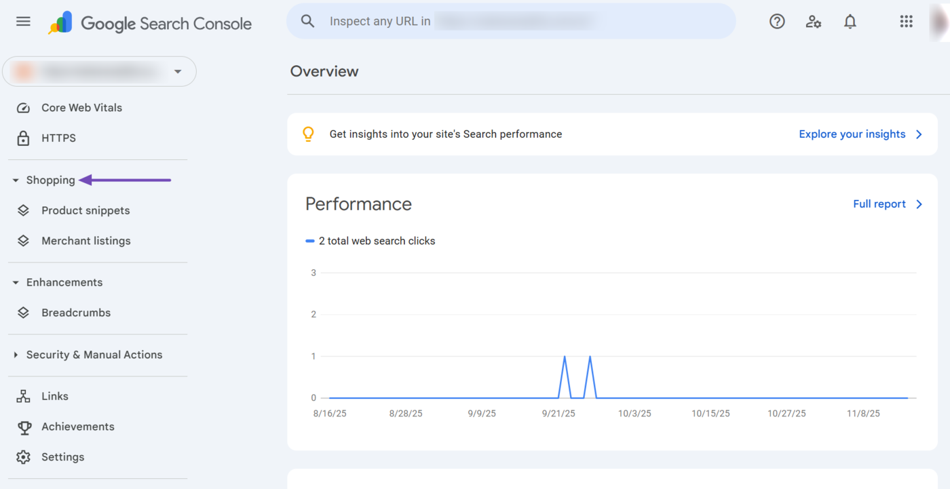This screenshot has height=489, width=950.
Task: Open the help menu
Action: 777,21
